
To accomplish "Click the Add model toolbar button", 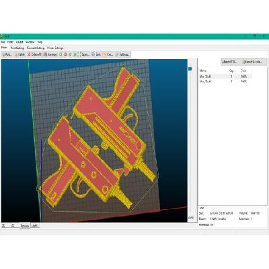I will click(7, 54).
